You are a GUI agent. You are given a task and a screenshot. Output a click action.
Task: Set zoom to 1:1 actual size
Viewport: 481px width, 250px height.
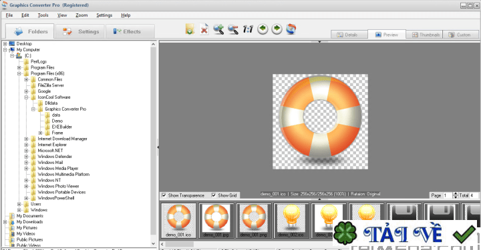tap(248, 29)
